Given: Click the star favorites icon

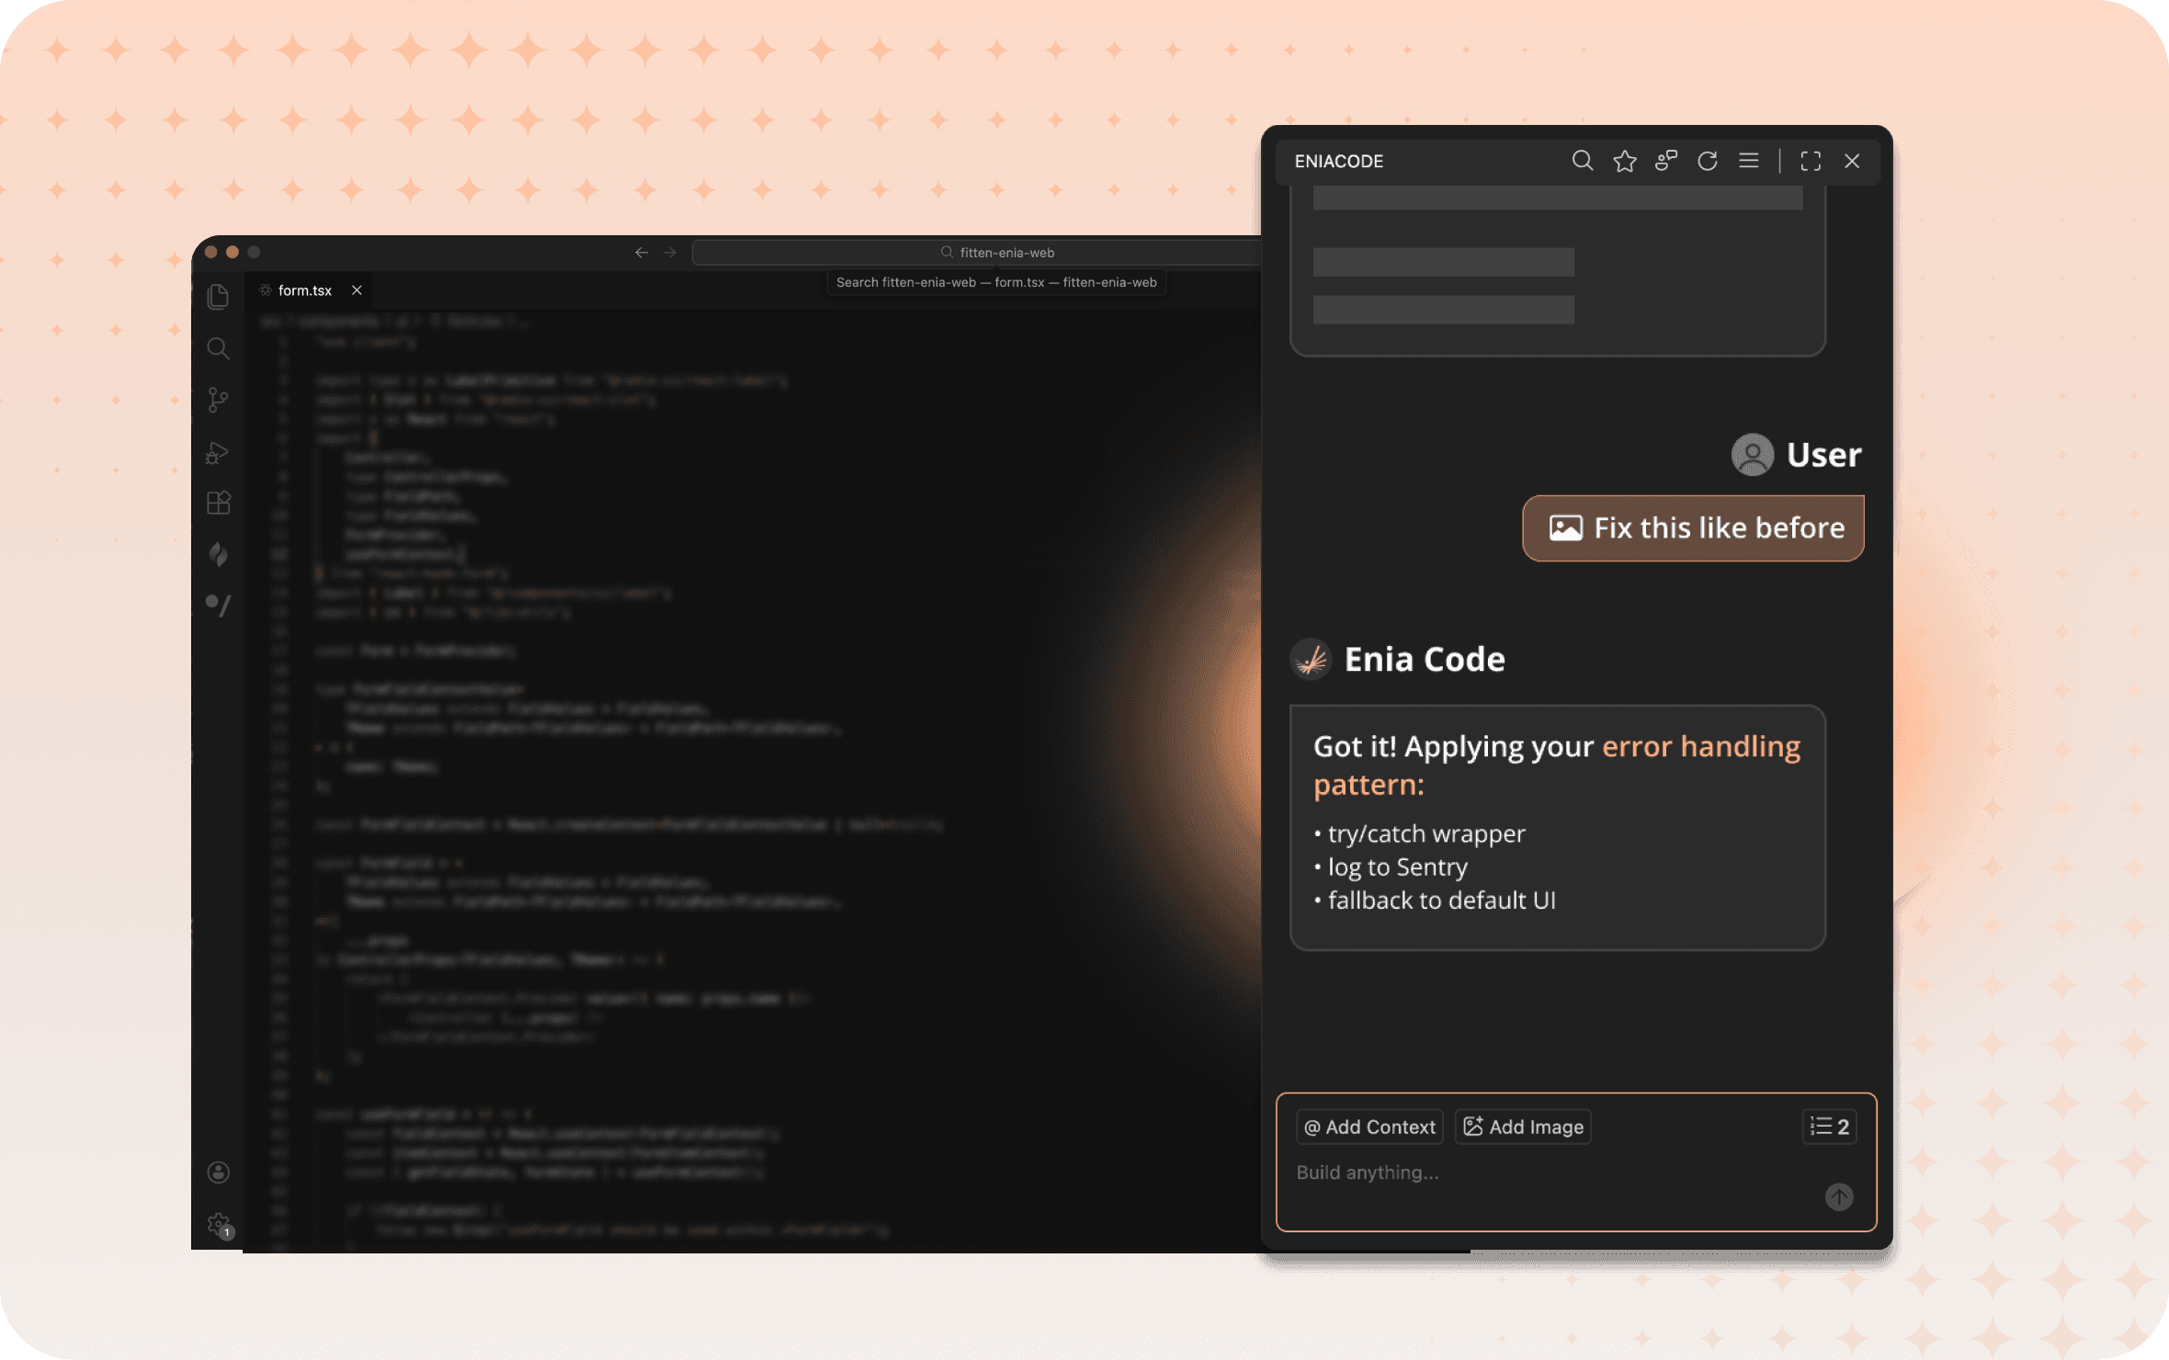Looking at the screenshot, I should [1624, 161].
